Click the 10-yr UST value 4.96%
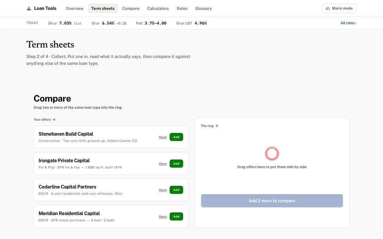The width and height of the screenshot is (383, 239). coord(201,23)
